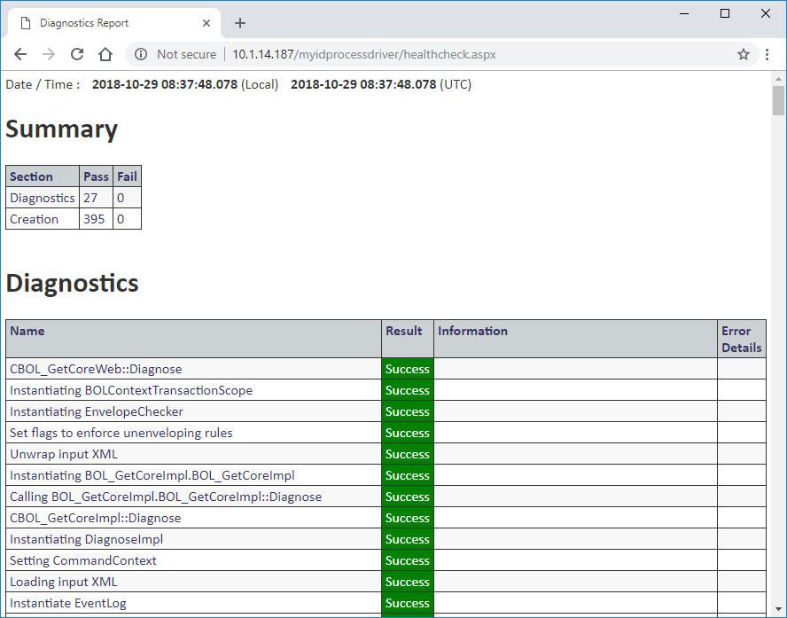Click the Result column header
Screen dimensions: 787x618
(x=404, y=331)
